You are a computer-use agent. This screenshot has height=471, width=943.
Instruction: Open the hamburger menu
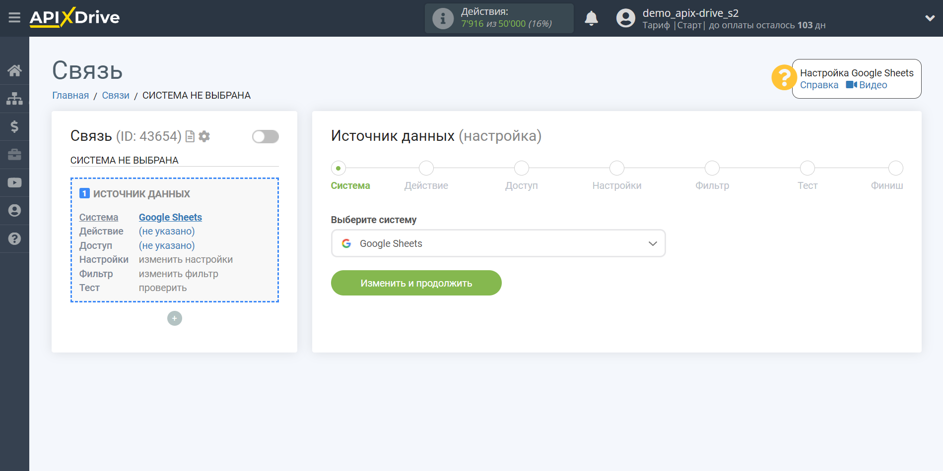click(14, 18)
